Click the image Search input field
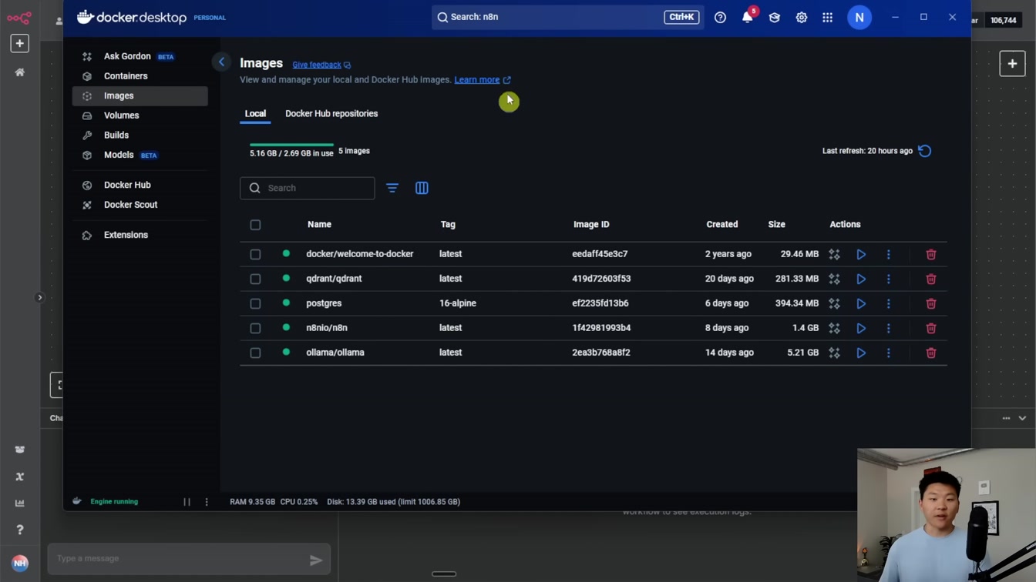This screenshot has height=582, width=1036. (308, 188)
